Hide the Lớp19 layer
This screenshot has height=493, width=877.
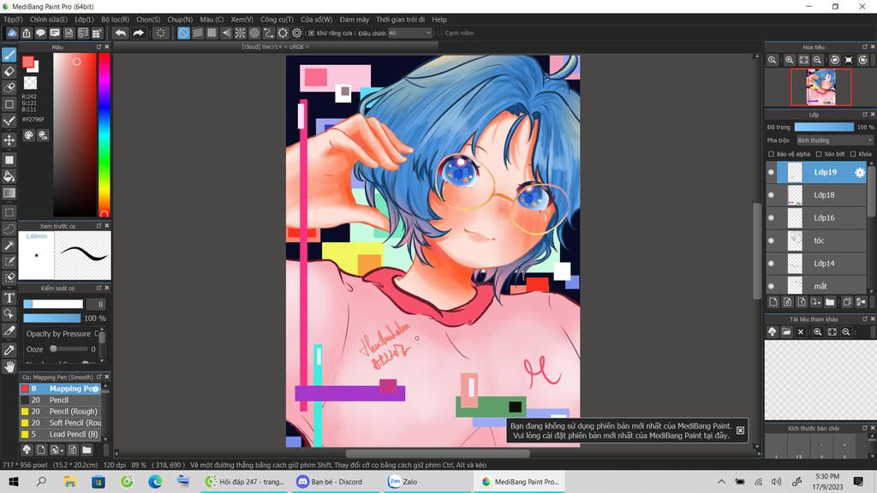point(772,172)
